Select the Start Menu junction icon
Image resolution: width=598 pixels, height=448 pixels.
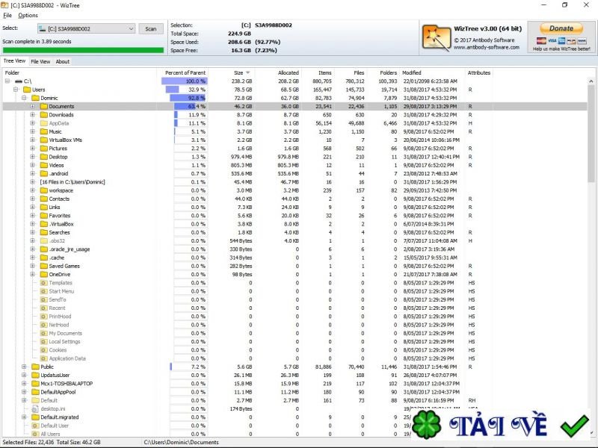43,291
